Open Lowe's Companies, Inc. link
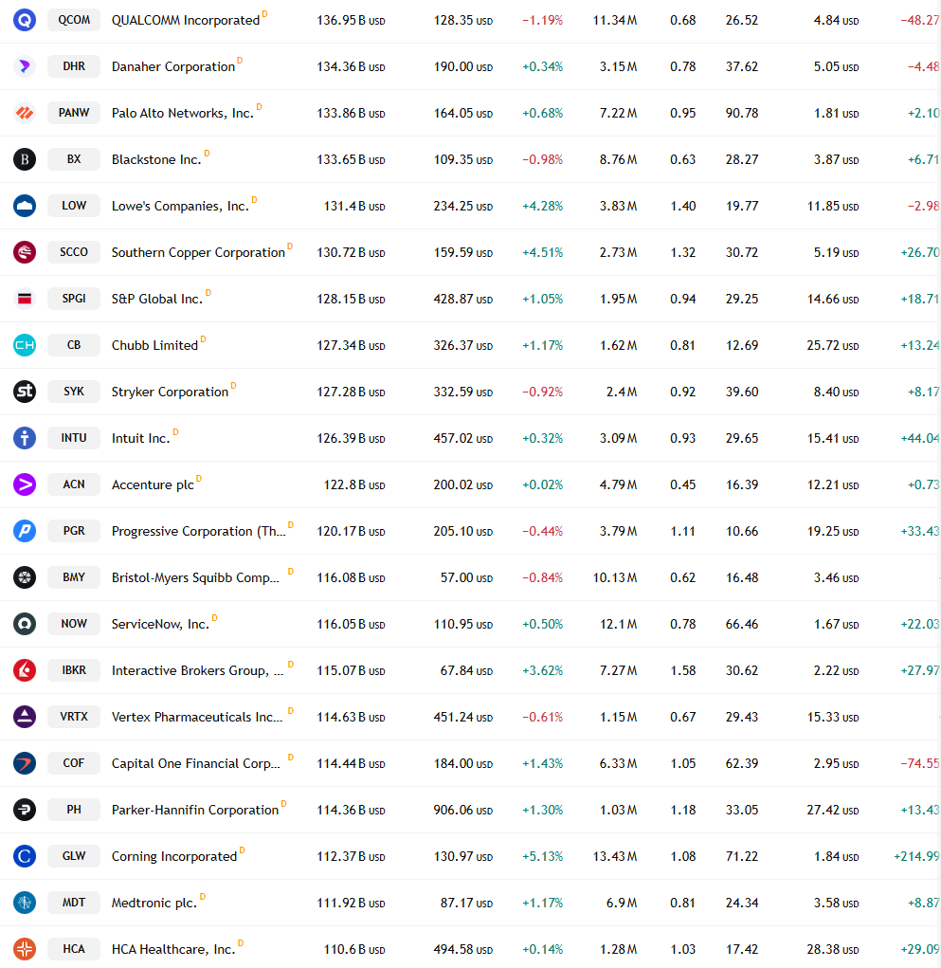941x968 pixels. [x=180, y=206]
